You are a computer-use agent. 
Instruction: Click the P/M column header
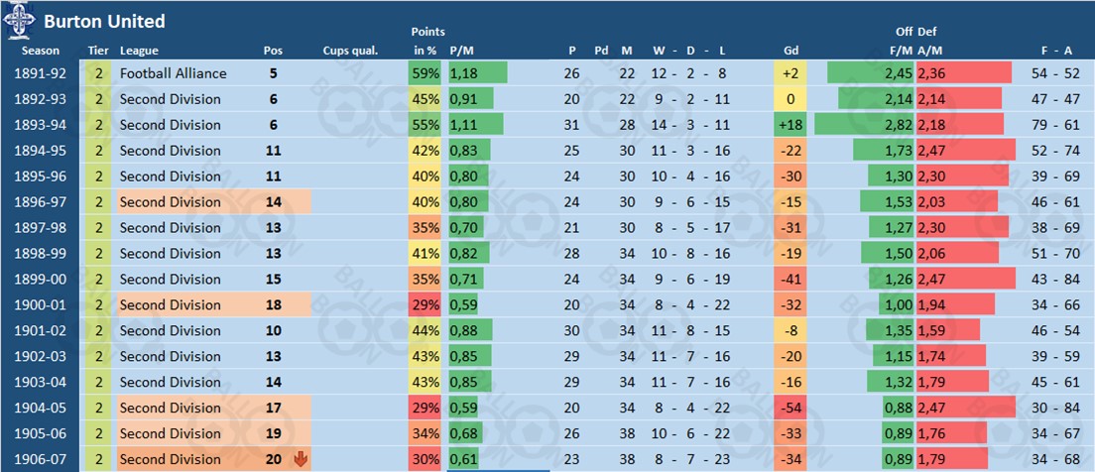463,51
